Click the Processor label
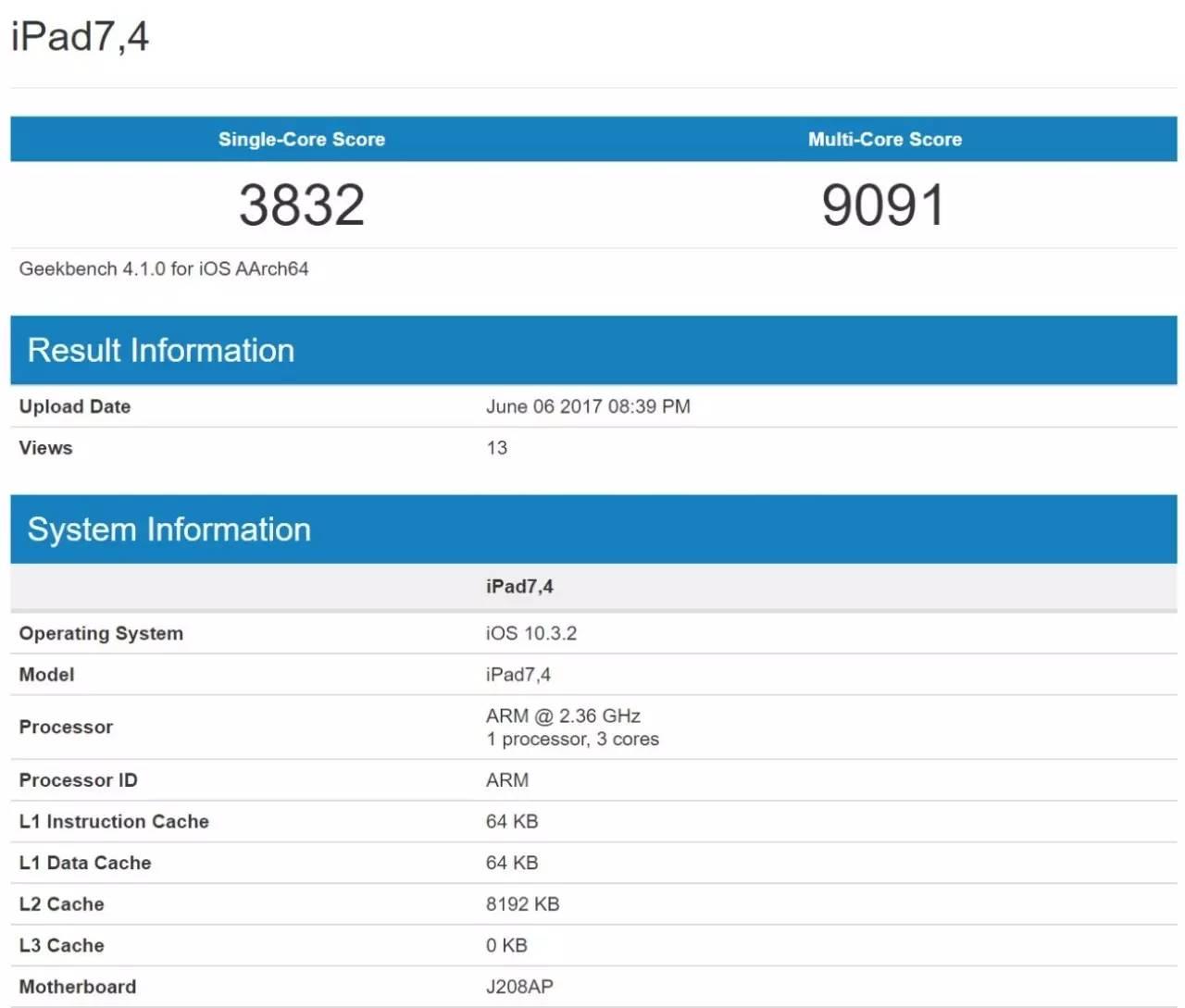The height and width of the screenshot is (1008, 1185). [66, 728]
